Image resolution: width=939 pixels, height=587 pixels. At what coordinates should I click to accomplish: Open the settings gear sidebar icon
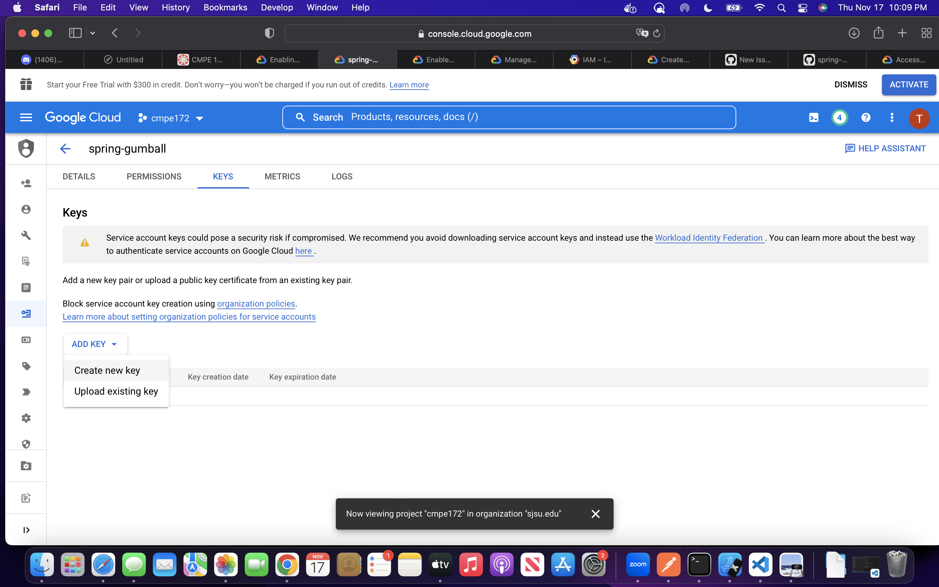[x=26, y=418]
